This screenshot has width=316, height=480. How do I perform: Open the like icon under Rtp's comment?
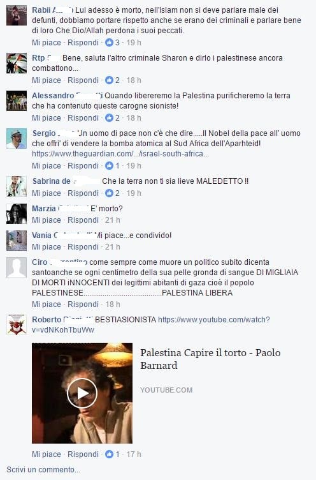(x=109, y=80)
